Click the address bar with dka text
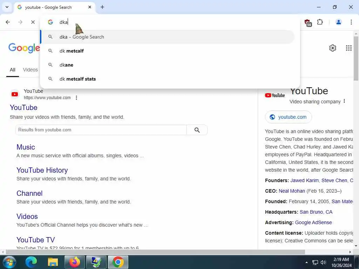The width and height of the screenshot is (359, 269). (x=169, y=22)
